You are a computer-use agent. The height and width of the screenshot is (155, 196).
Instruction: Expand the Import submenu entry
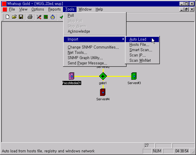95,39
